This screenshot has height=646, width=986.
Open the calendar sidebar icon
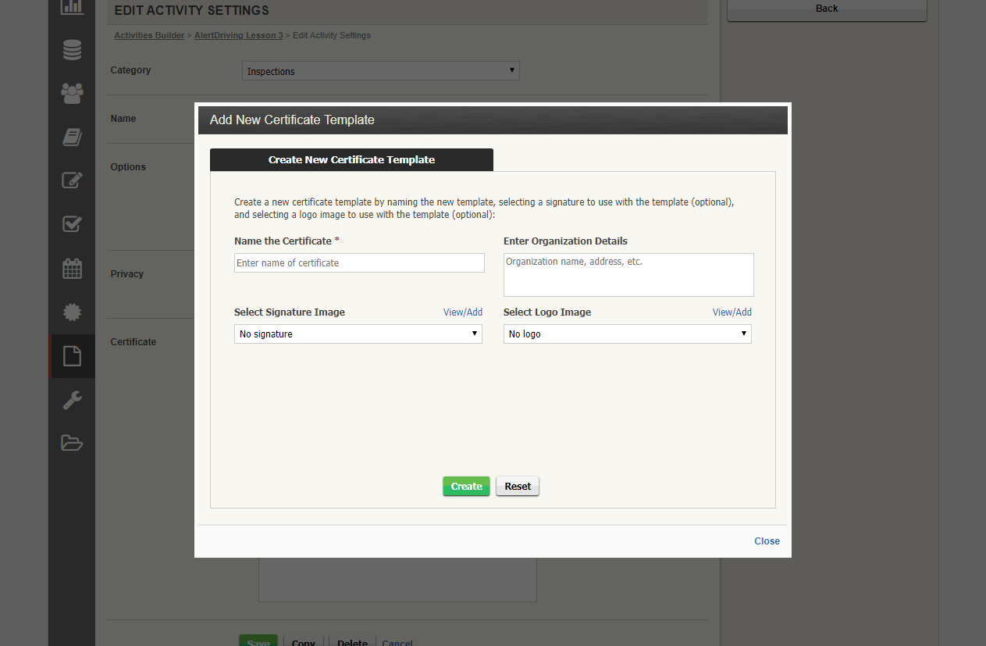(x=72, y=268)
